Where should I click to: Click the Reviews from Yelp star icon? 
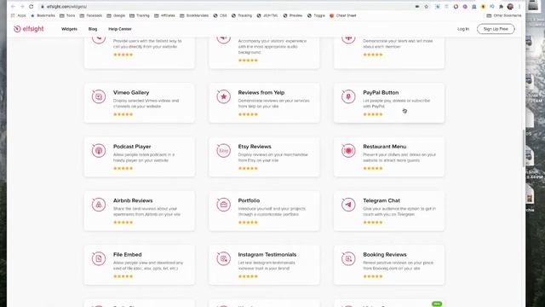[x=223, y=96]
